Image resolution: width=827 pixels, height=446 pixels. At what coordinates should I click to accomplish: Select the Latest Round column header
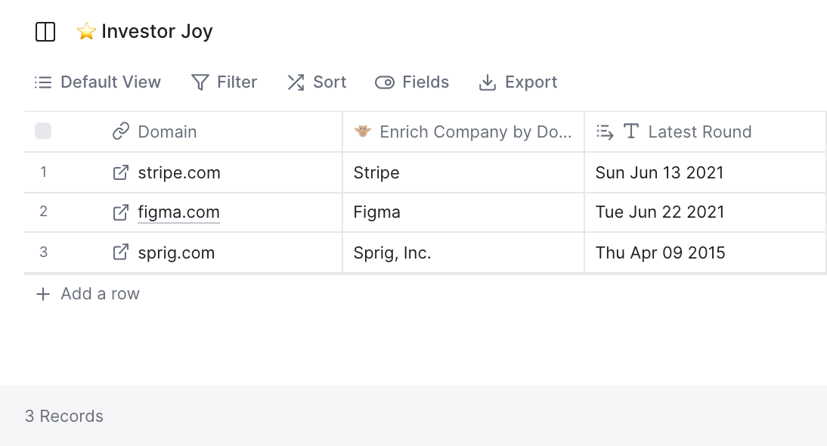705,132
